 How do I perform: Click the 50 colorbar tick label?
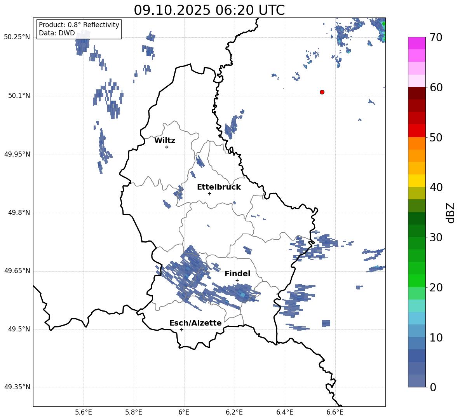436,138
